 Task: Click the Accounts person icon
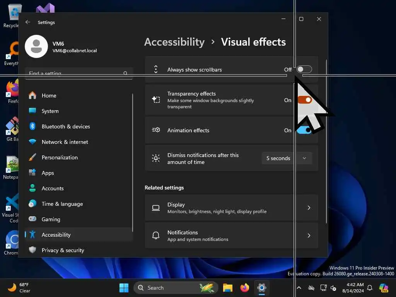click(32, 188)
